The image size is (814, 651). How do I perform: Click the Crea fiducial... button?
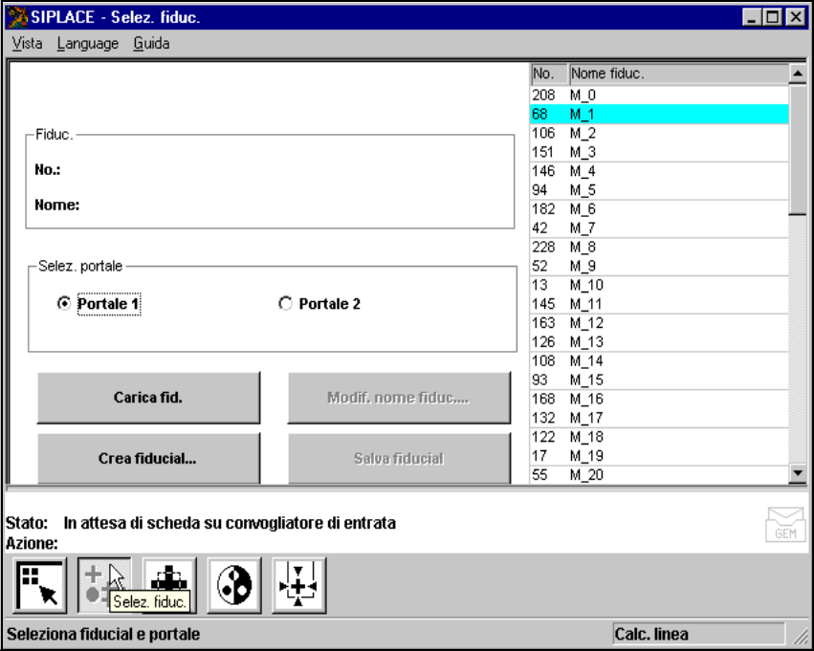[x=148, y=459]
